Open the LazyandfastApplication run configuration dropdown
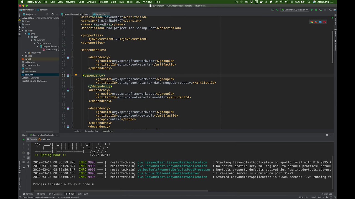The height and width of the screenshot is (199, 355). click(295, 10)
